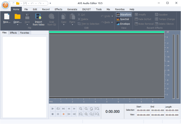
Task: Switch to Waveform view
Action: click(x=124, y=15)
